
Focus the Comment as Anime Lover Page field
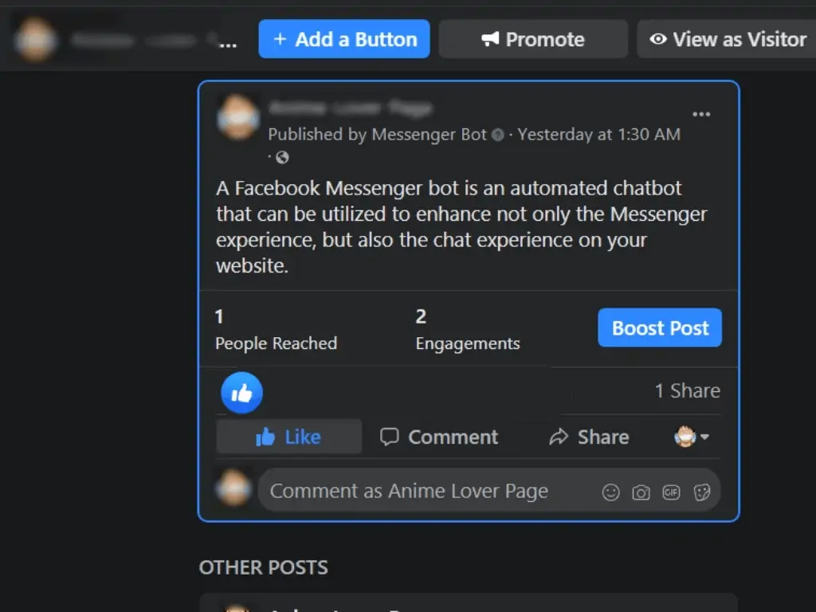[x=489, y=491]
